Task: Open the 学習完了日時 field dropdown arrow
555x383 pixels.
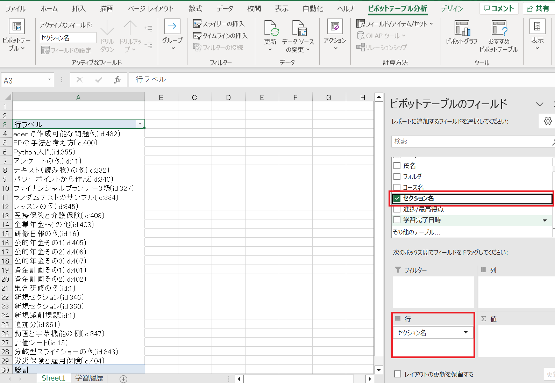Action: [545, 220]
